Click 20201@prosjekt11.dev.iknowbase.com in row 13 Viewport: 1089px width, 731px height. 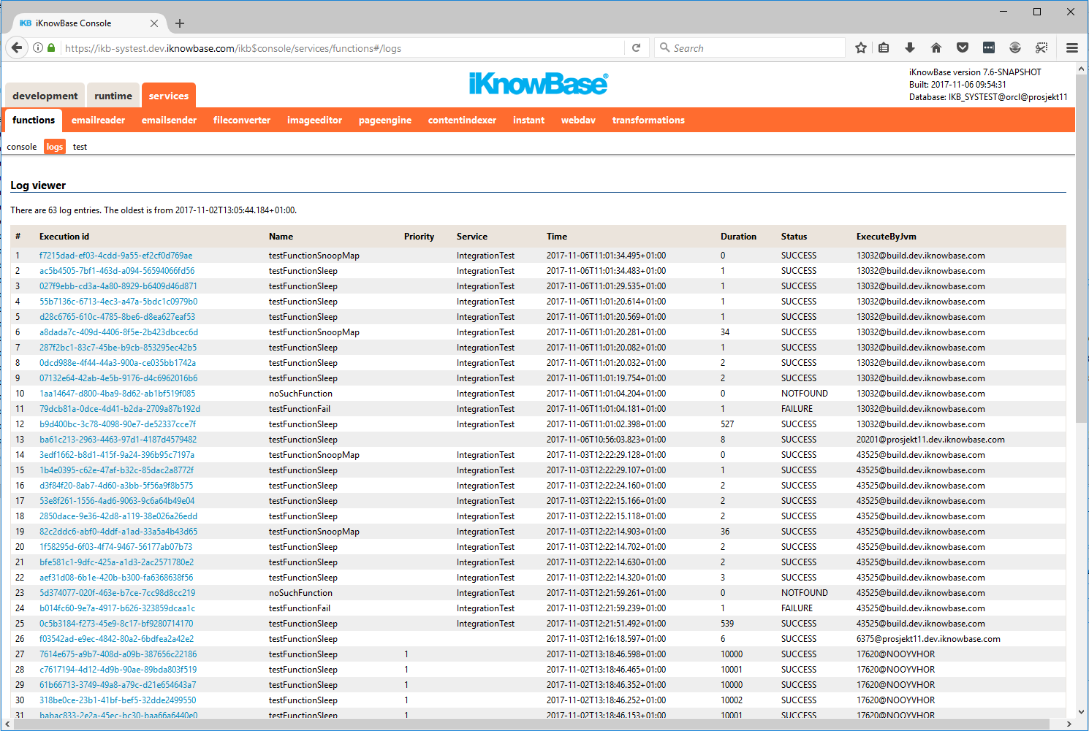(930, 440)
